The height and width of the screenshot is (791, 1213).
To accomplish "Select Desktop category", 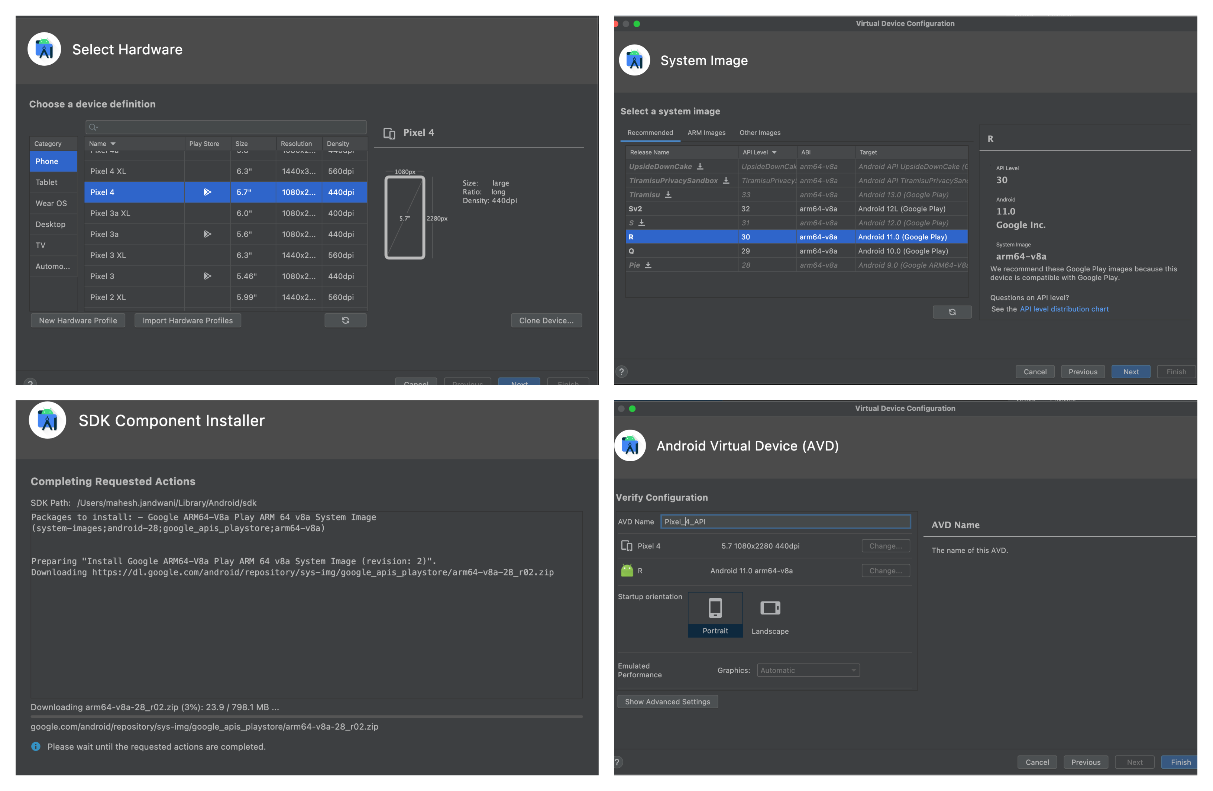I will [x=54, y=224].
